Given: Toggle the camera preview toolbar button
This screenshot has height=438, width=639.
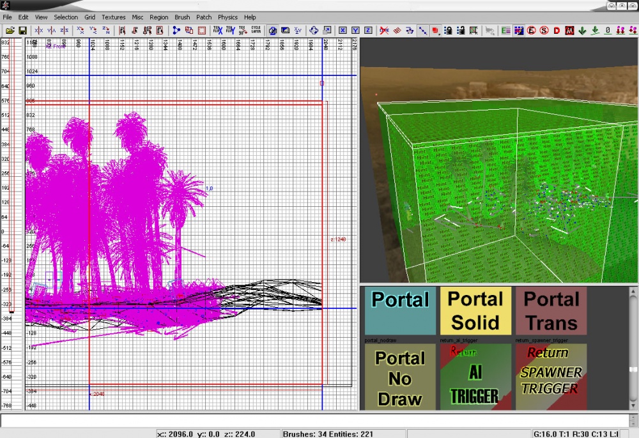Looking at the screenshot, I should point(273,31).
